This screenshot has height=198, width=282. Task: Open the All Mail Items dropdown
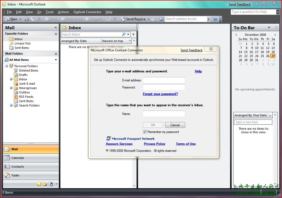pyautogui.click(x=56, y=60)
